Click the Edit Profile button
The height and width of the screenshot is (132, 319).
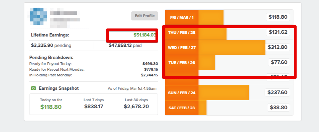tap(144, 16)
